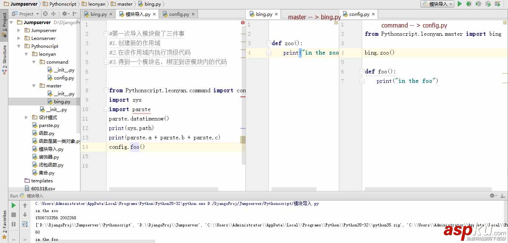Locate open file with Scroll to Source icon
This screenshot has width=508, height=243.
(x=45, y=14)
